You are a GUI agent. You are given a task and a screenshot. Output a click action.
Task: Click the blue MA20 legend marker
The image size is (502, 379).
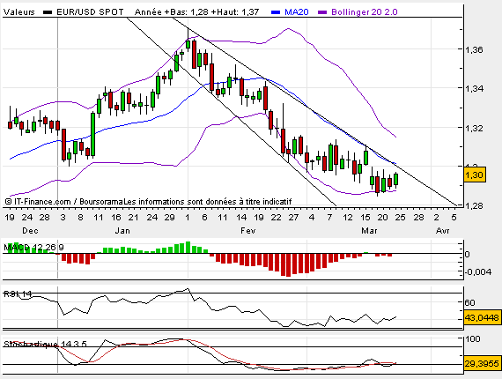coord(276,12)
